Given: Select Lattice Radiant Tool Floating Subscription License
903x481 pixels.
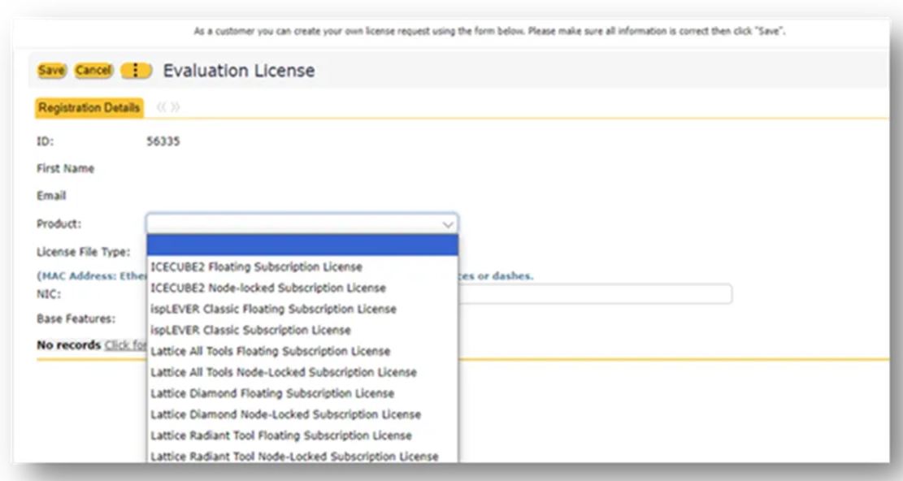Looking at the screenshot, I should pyautogui.click(x=302, y=435).
